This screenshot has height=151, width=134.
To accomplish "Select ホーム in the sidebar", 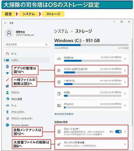I will pyautogui.click(x=14, y=54).
